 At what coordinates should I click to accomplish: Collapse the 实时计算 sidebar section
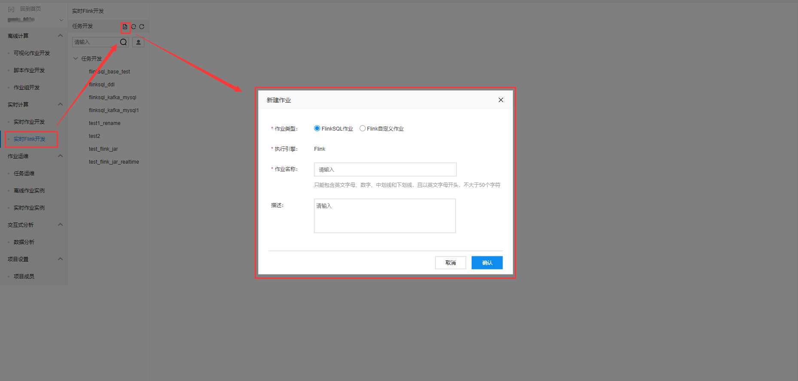[x=60, y=104]
